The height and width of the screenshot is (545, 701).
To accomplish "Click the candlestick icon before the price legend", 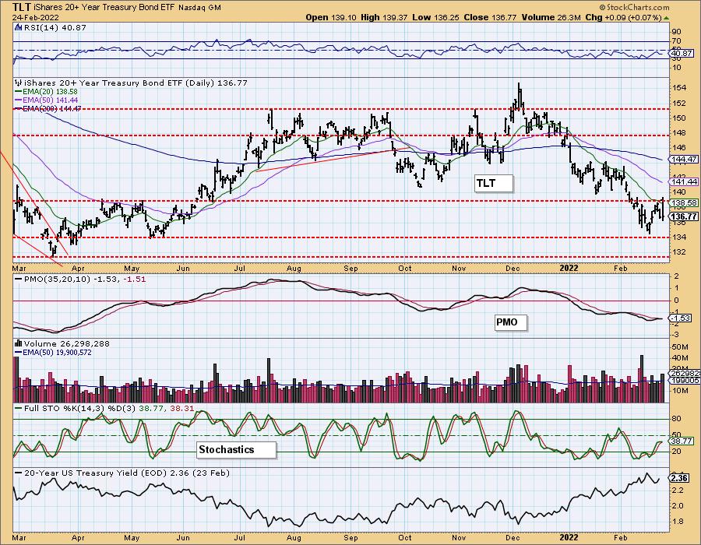I will (x=18, y=83).
